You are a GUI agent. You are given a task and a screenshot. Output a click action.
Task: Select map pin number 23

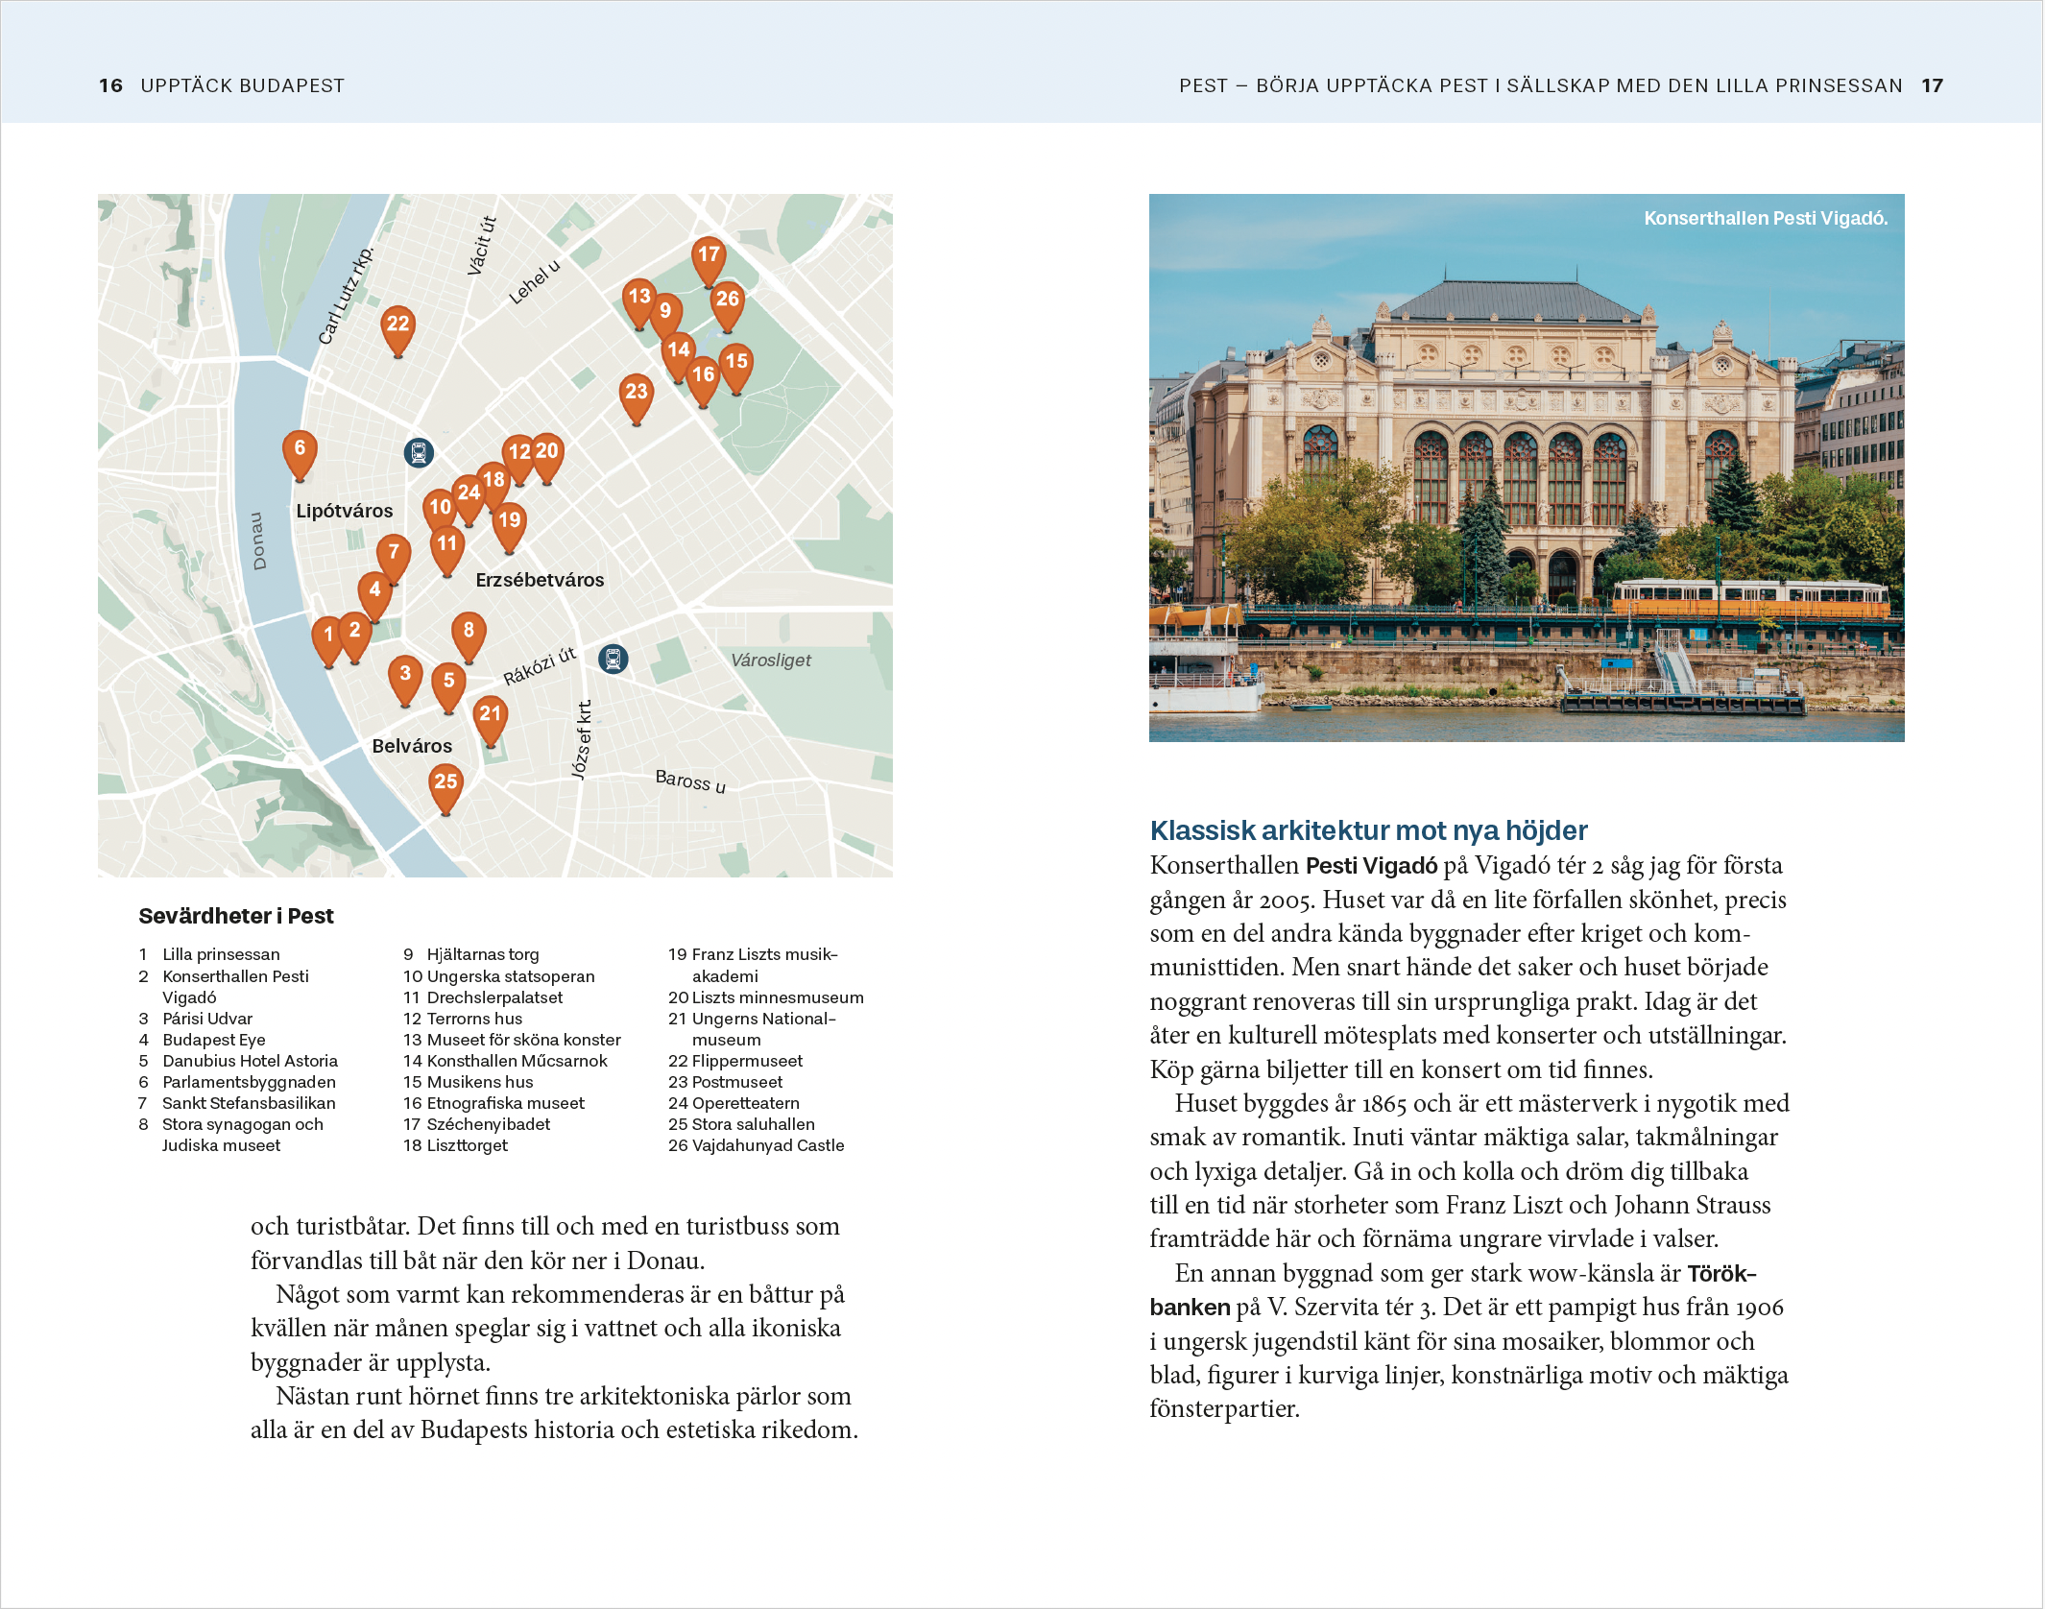[x=637, y=394]
